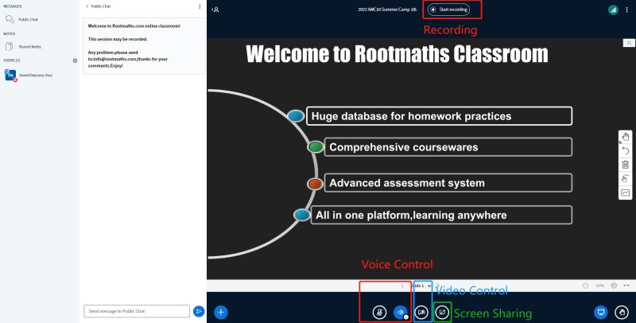Click the Send message to Public Chat field
The image size is (636, 323).
pos(137,311)
